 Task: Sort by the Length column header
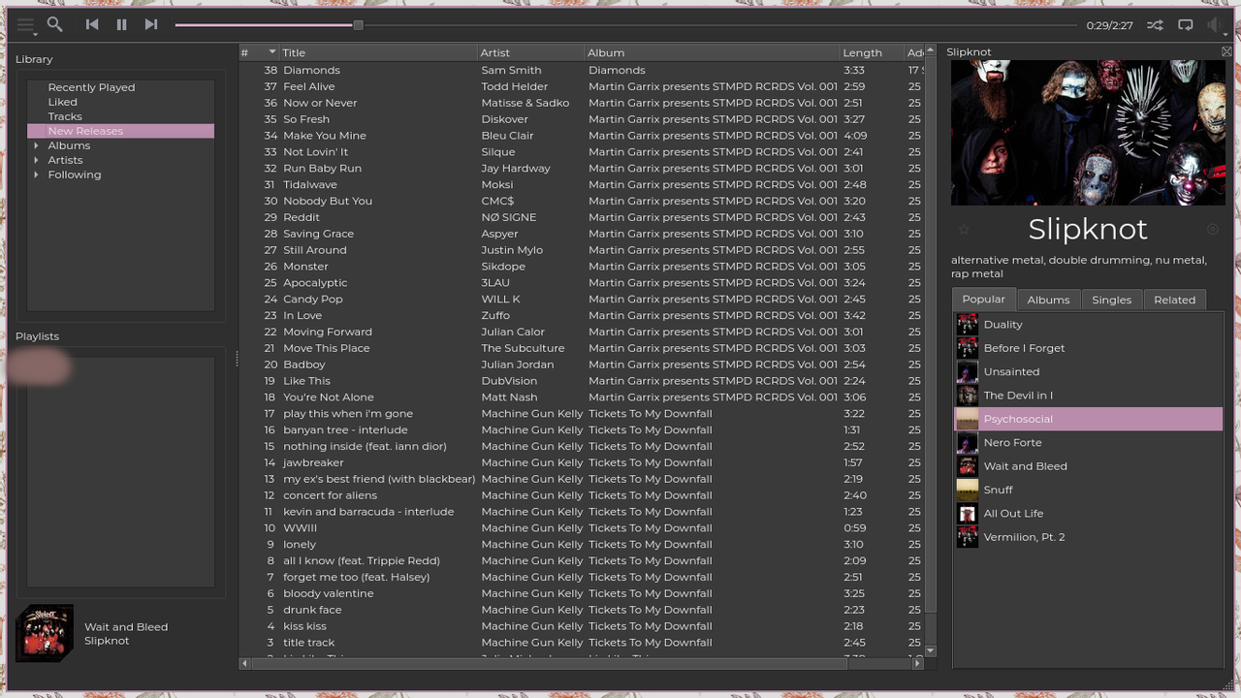(x=872, y=52)
